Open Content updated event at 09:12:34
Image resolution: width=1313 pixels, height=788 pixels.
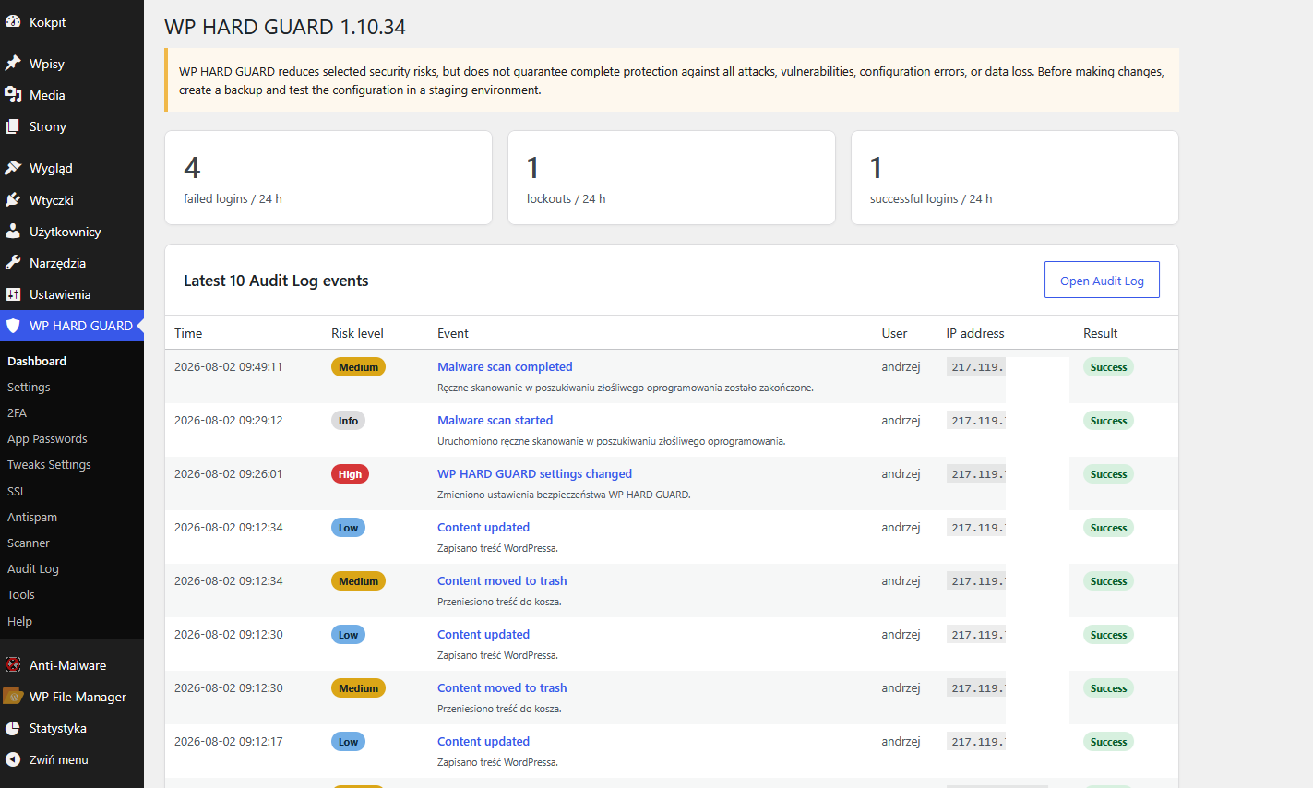[483, 527]
